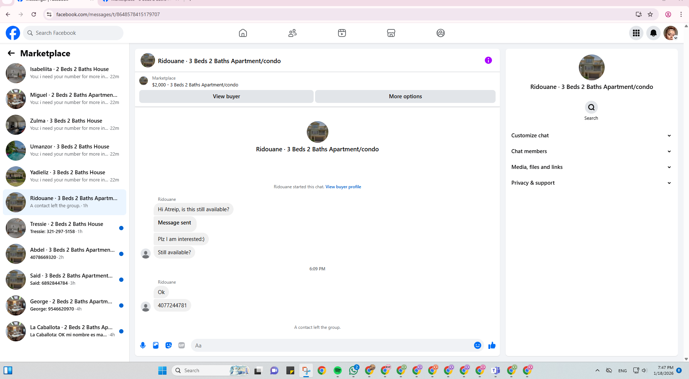Click the listing thumbnail in chat header

coord(148,61)
